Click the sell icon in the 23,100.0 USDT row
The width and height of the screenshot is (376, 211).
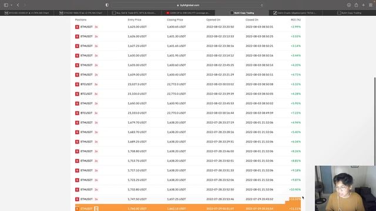pos(77,94)
